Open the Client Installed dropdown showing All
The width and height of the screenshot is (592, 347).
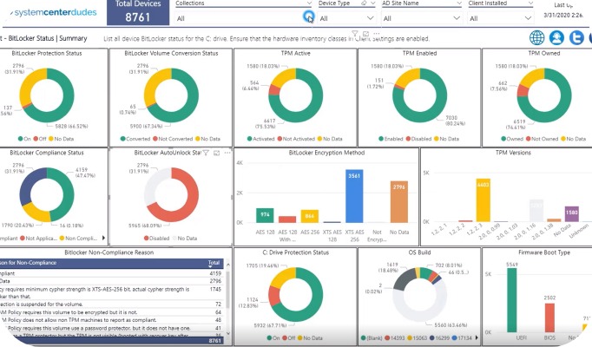500,18
